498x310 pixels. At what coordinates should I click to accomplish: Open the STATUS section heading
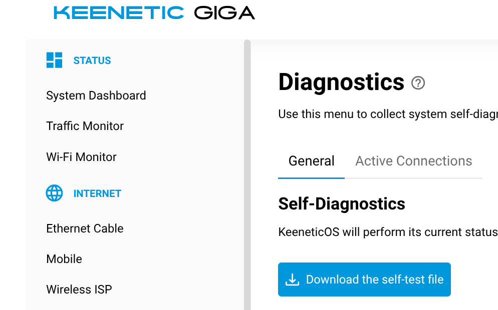point(92,60)
